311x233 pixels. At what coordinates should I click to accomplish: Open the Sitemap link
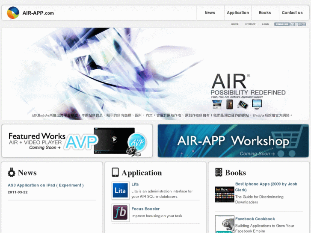coord(250,24)
